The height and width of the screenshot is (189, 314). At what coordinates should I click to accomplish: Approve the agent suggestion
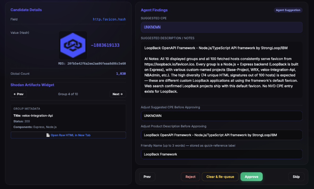[x=251, y=177]
